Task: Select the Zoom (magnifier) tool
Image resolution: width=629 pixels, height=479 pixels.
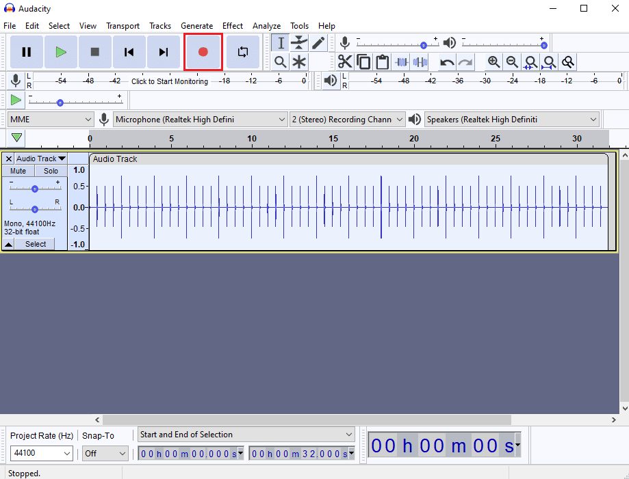Action: click(x=281, y=62)
